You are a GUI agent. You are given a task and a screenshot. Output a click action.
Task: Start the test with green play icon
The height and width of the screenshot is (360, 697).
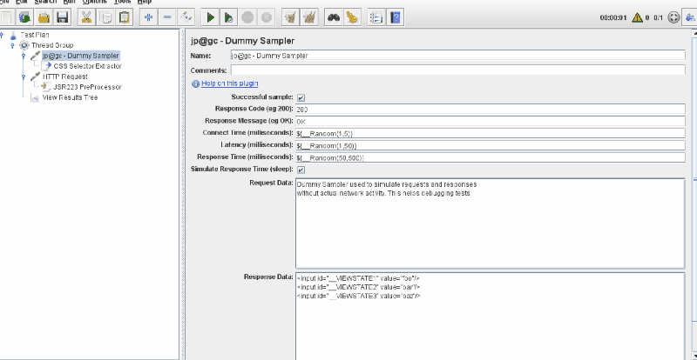210,17
